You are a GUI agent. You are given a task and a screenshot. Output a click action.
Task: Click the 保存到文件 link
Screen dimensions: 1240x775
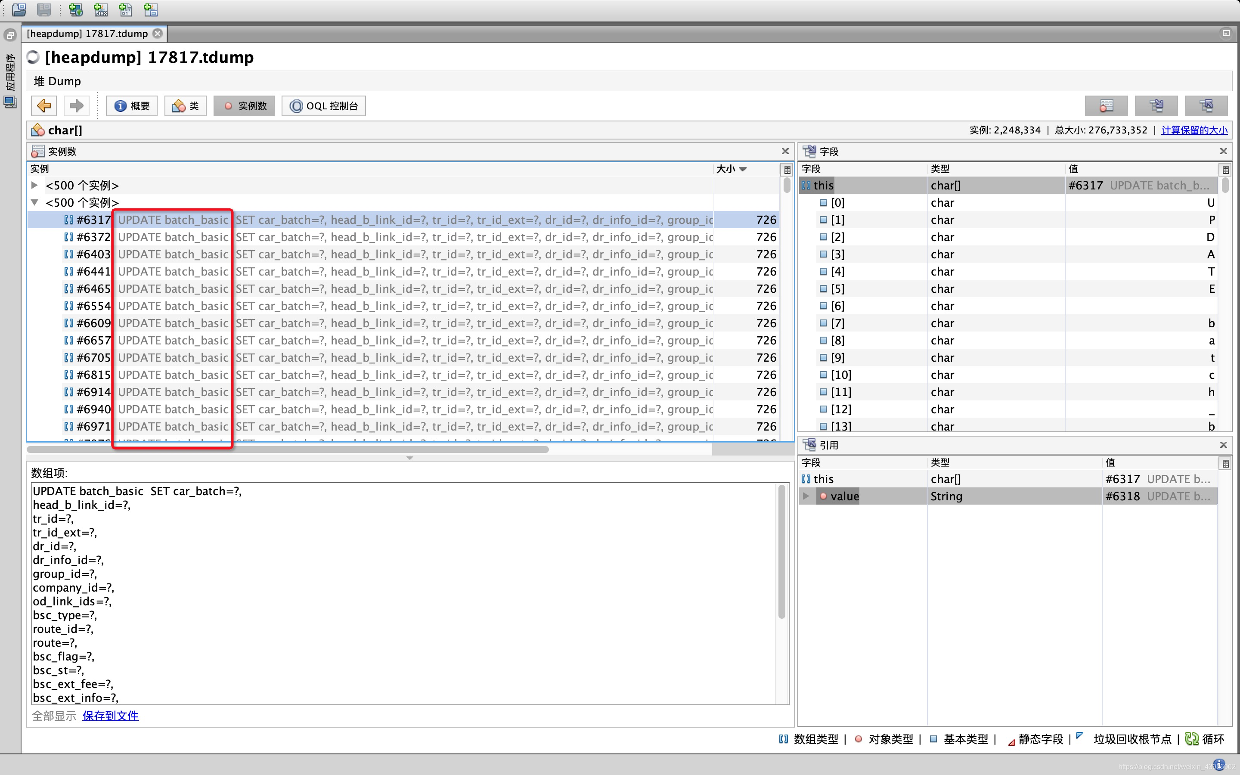(111, 716)
